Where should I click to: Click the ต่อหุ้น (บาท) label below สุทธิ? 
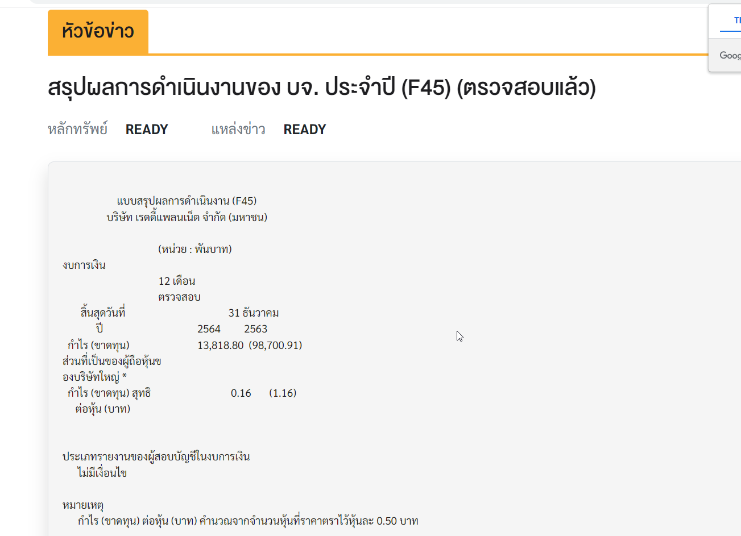point(103,409)
